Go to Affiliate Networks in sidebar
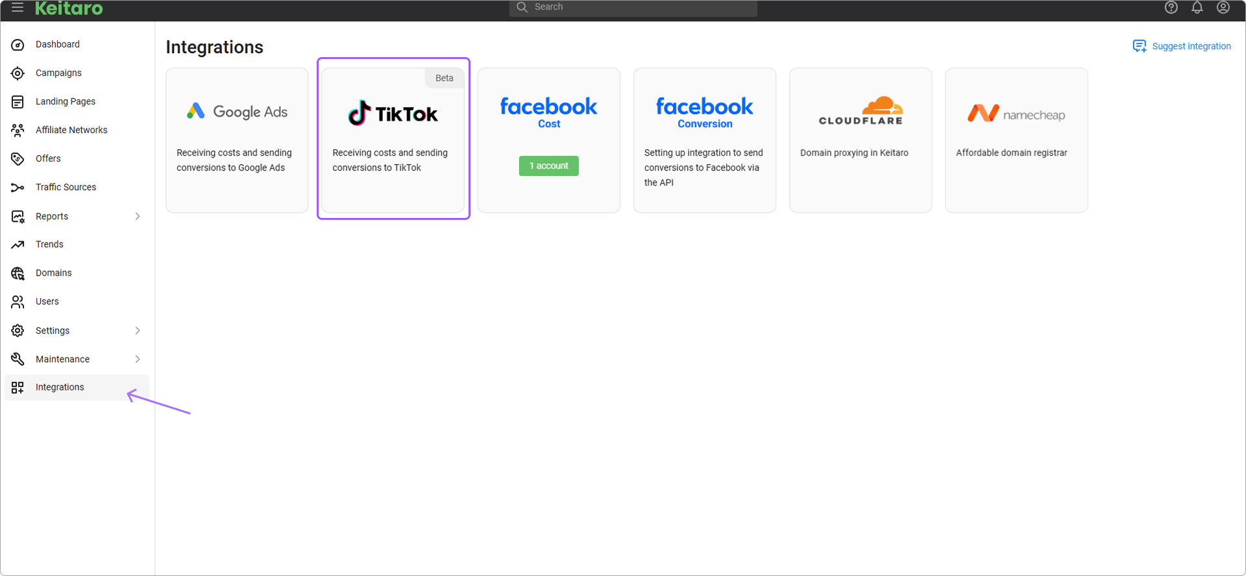The width and height of the screenshot is (1246, 576). point(71,130)
